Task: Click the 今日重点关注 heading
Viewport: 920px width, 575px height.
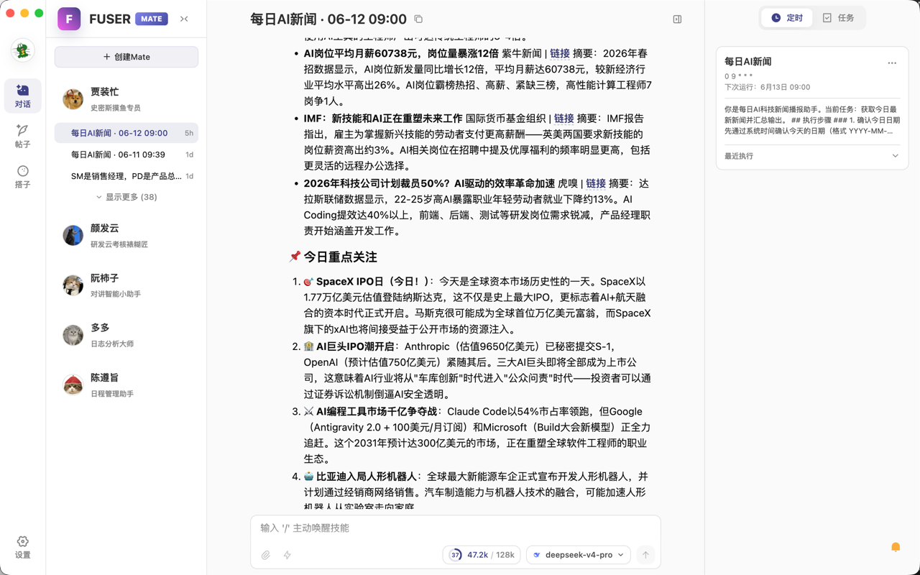Action: coord(340,257)
